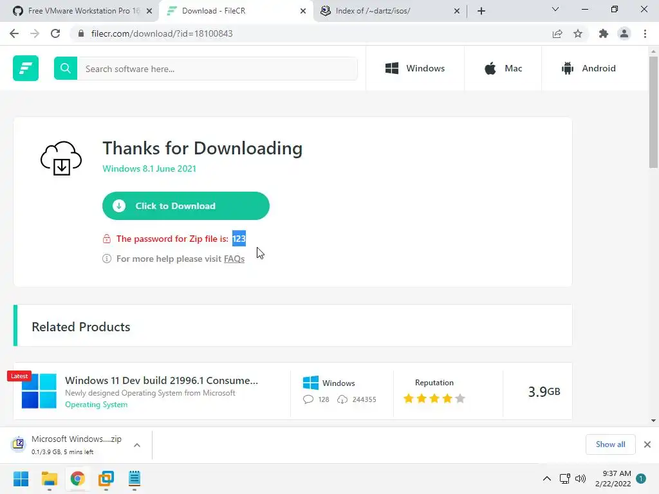The width and height of the screenshot is (659, 494).
Task: Close the Download - FileCR tab
Action: click(x=303, y=11)
